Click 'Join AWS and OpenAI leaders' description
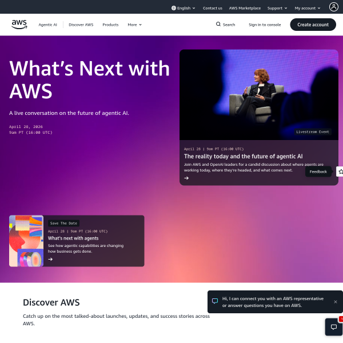Image resolution: width=343 pixels, height=343 pixels. point(254,167)
